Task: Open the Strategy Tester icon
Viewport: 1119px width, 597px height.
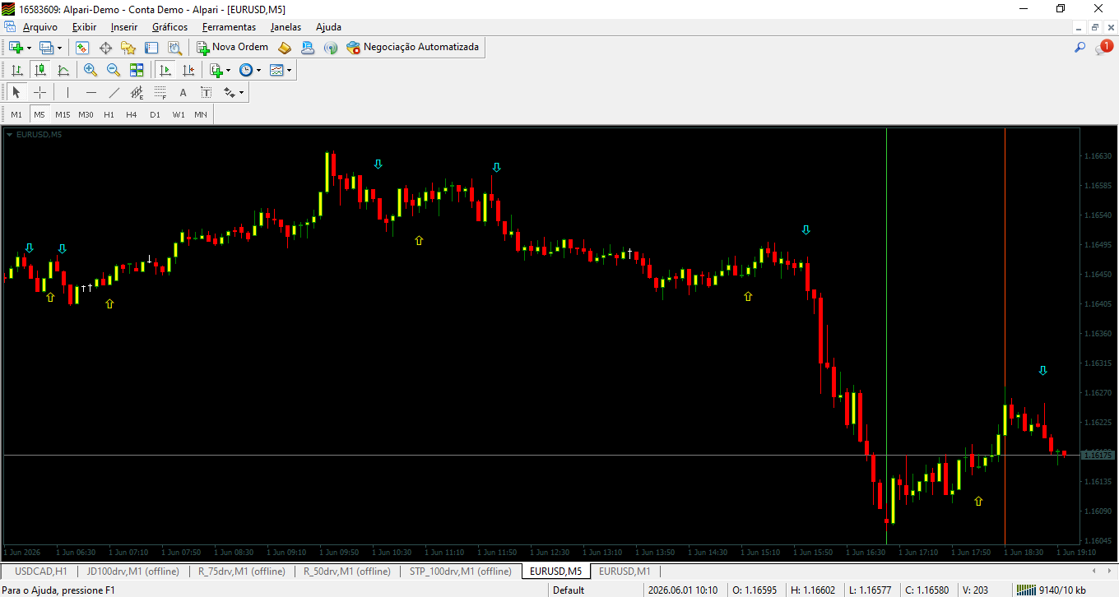Action: point(174,48)
